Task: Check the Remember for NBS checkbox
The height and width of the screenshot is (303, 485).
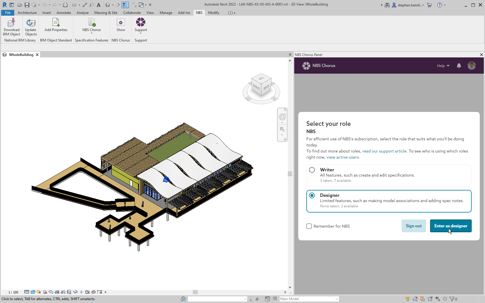Action: pyautogui.click(x=309, y=226)
